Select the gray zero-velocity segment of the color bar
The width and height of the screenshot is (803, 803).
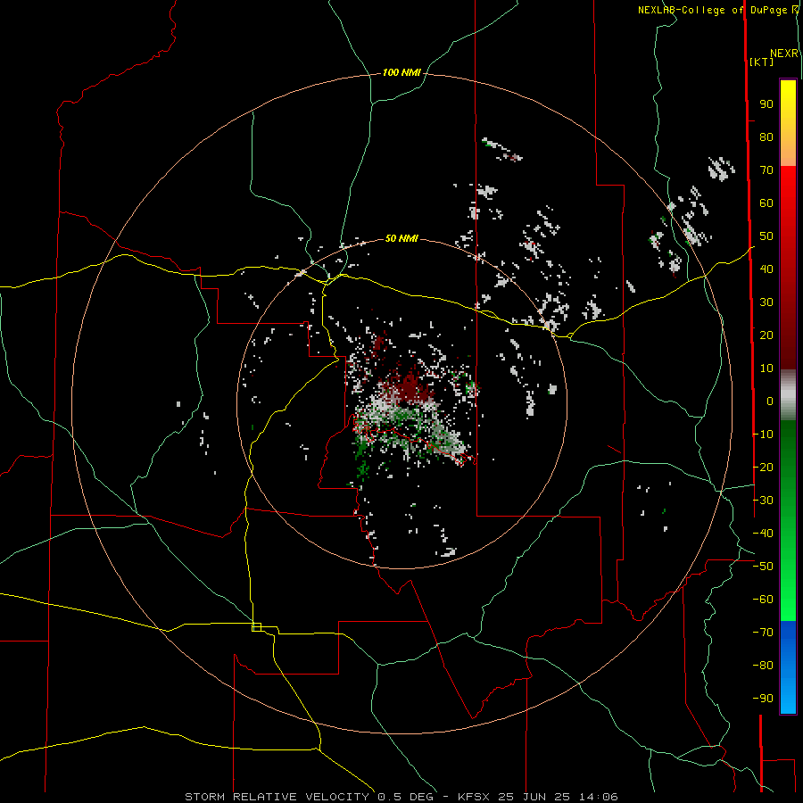(788, 394)
